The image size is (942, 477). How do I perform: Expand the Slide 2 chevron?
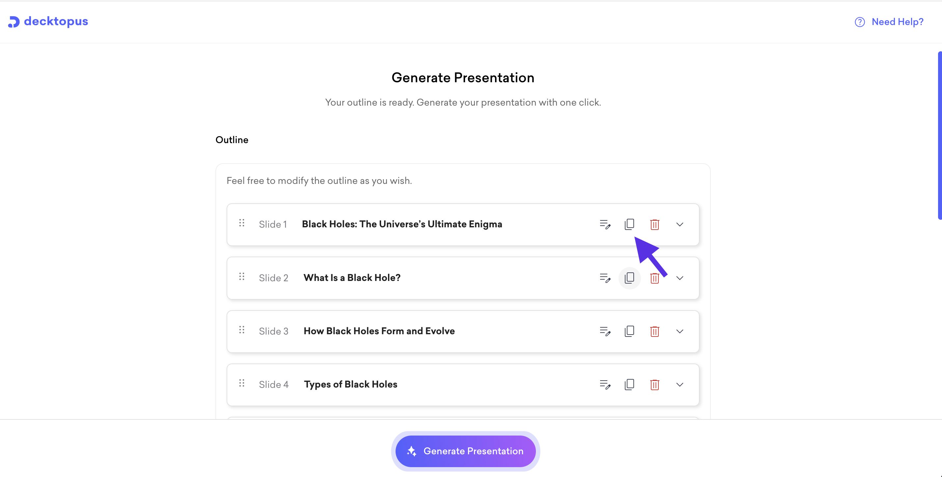point(679,278)
